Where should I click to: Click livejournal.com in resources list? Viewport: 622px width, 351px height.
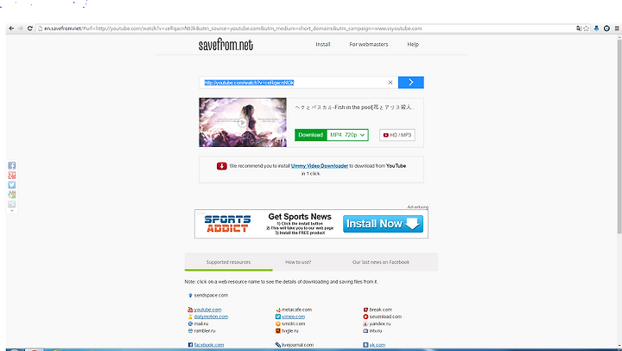click(x=297, y=345)
